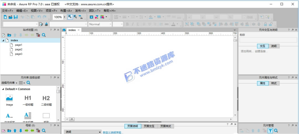Switch to contained selection mode icon
This screenshot has height=134, width=299.
75,17
